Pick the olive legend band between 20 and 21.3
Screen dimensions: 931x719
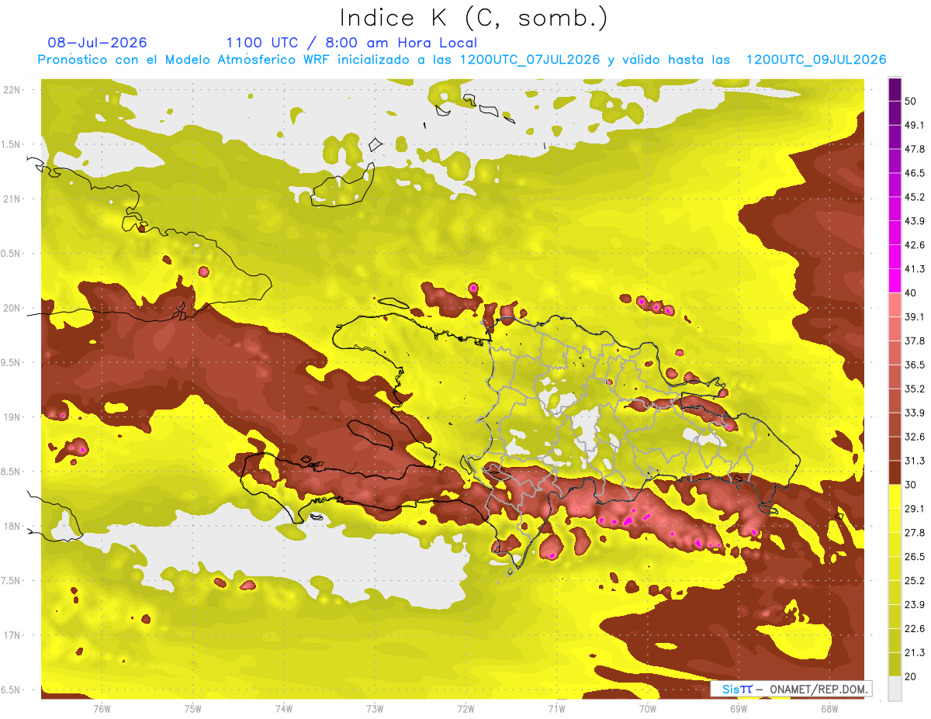(x=895, y=665)
